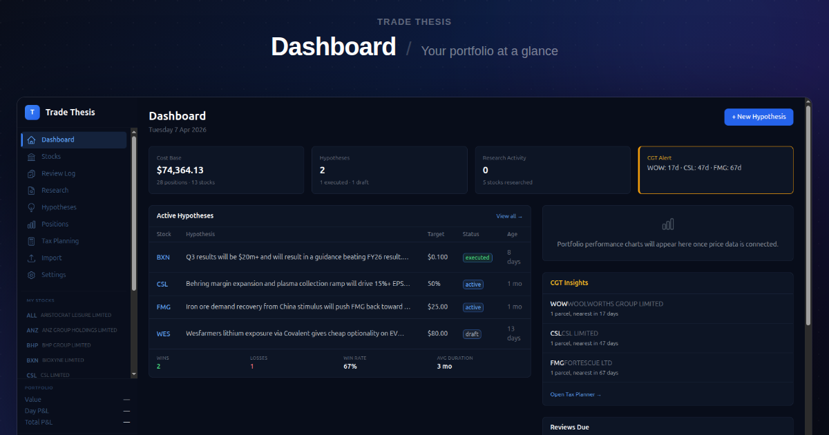Click the chart icon in performance placeholder
This screenshot has width=829, height=435.
click(668, 224)
